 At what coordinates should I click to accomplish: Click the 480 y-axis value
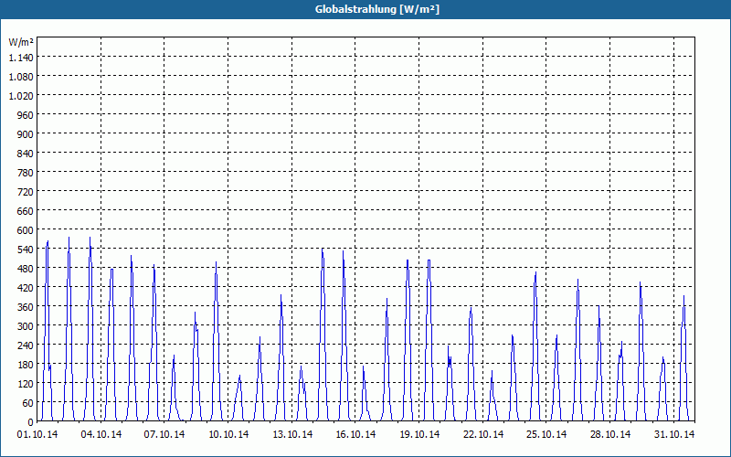pyautogui.click(x=26, y=269)
